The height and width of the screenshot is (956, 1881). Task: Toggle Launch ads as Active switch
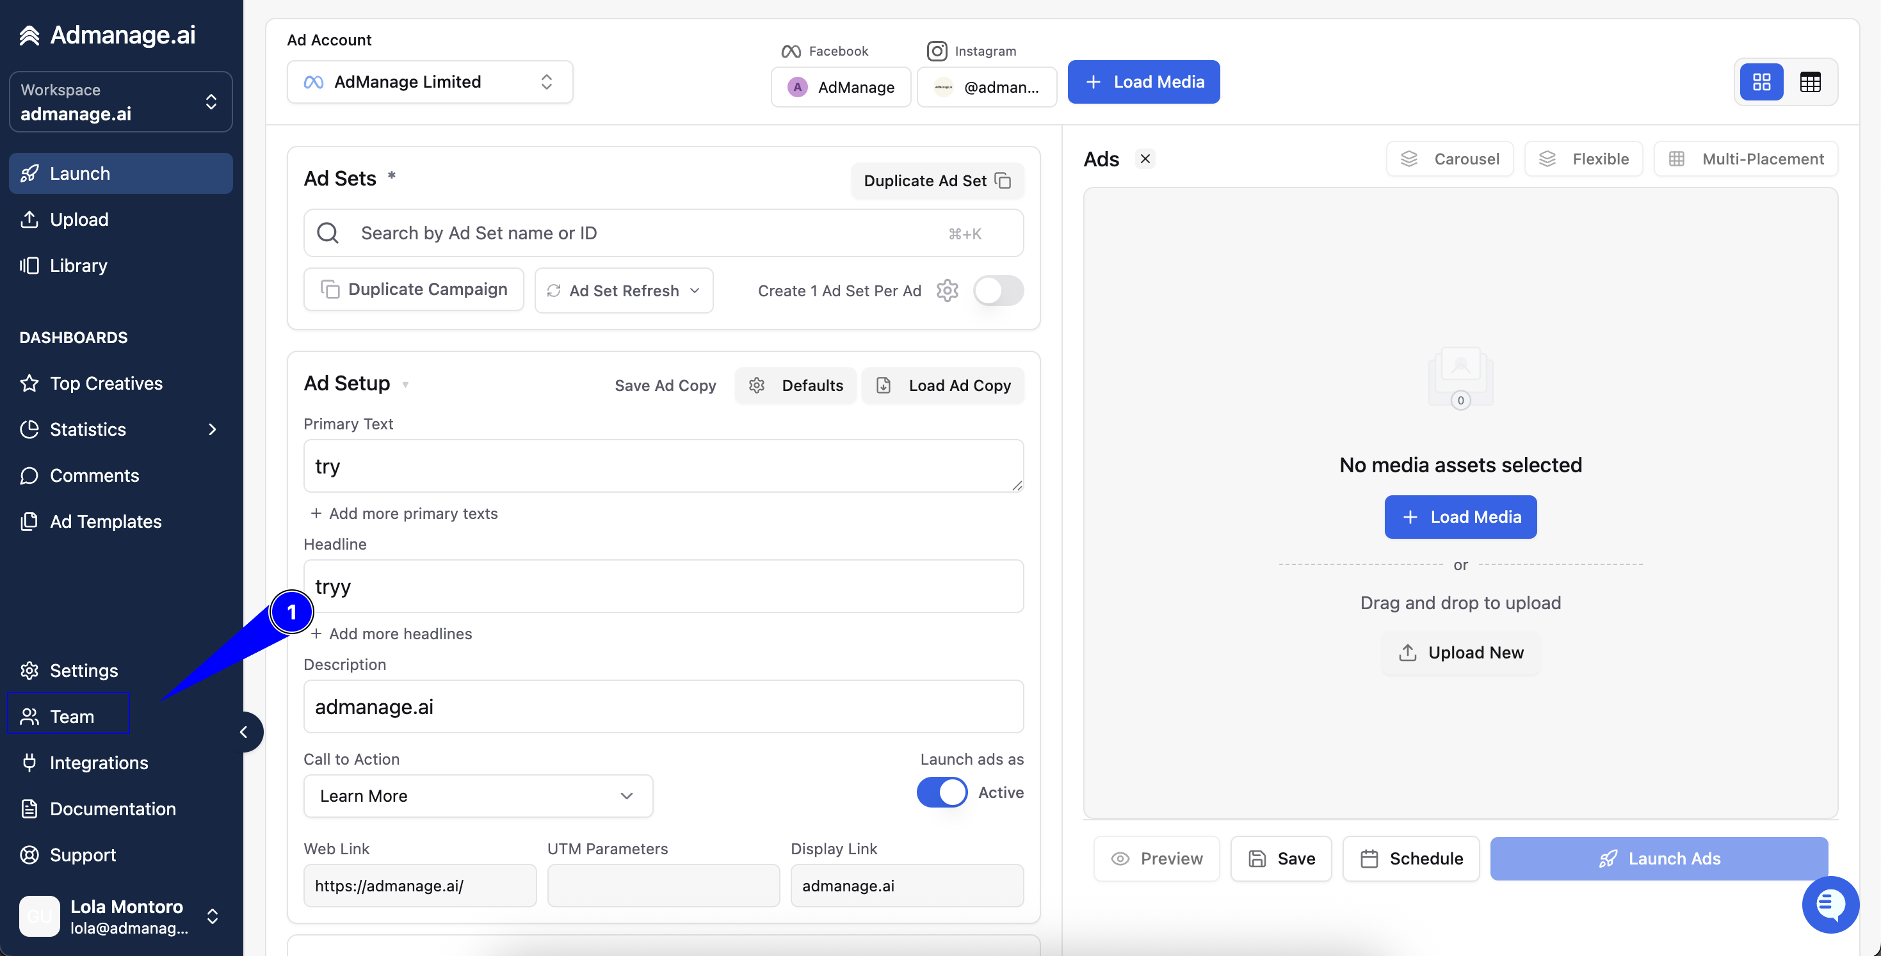pos(942,793)
